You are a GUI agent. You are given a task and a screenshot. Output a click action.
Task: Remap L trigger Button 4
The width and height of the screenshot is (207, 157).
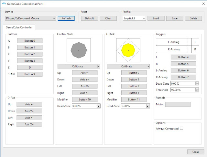pos(183,57)
